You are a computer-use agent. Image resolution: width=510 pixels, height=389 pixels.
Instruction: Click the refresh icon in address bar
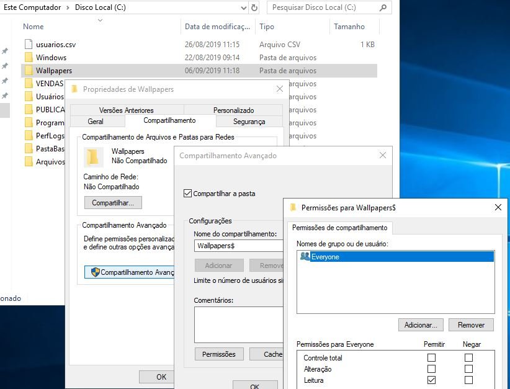click(x=254, y=7)
